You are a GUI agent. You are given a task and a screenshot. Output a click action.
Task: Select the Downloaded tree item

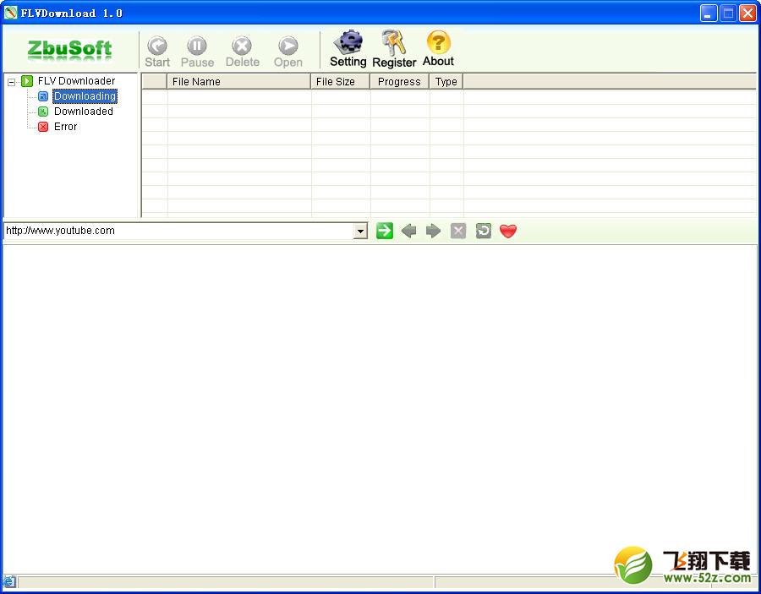[84, 112]
